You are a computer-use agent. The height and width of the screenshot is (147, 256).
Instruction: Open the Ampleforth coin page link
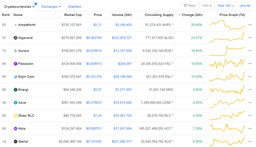click(x=27, y=25)
